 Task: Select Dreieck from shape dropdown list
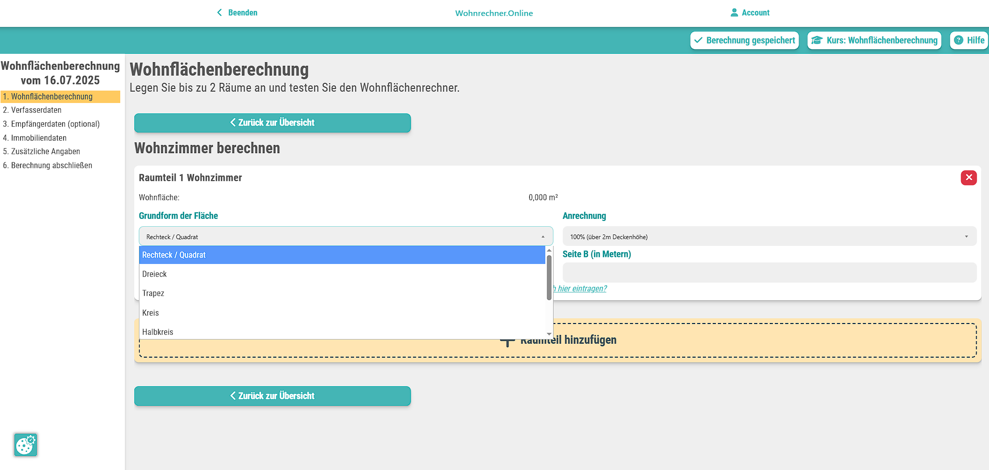click(154, 274)
